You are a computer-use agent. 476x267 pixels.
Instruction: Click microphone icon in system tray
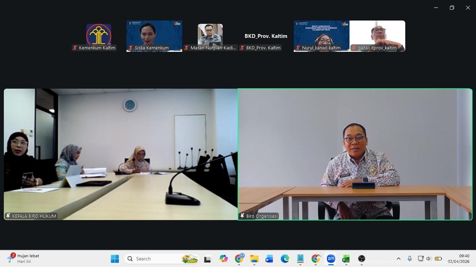point(410,259)
